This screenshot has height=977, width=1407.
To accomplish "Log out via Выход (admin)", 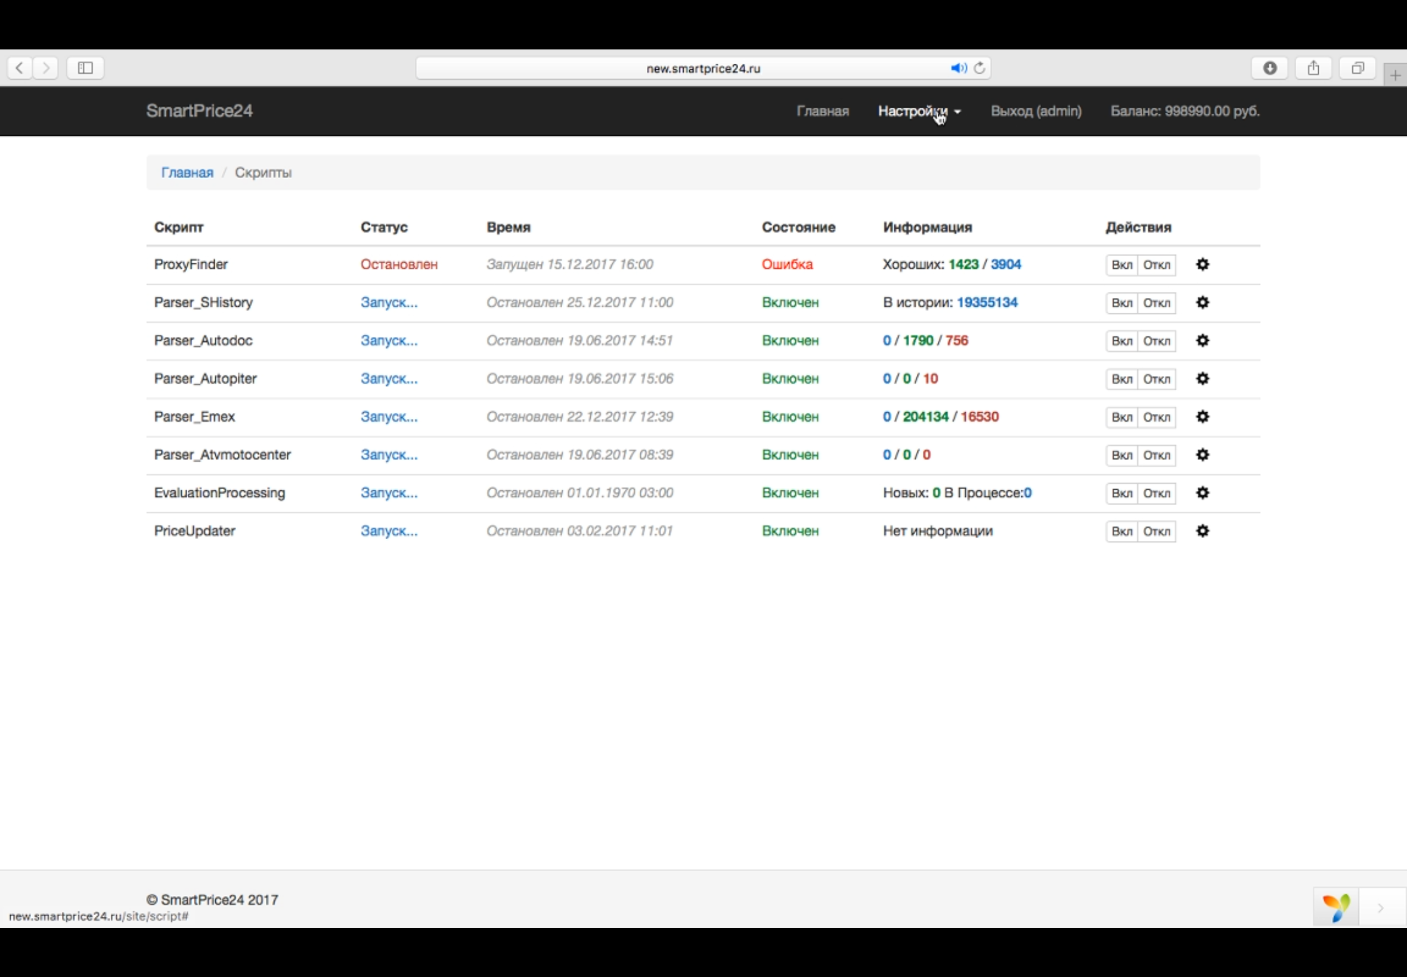I will [x=1036, y=111].
